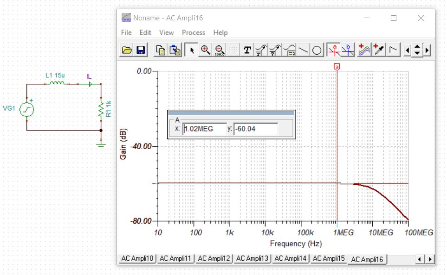The height and width of the screenshot is (275, 447).
Task: Copy the diagram to clipboard
Action: [161, 50]
